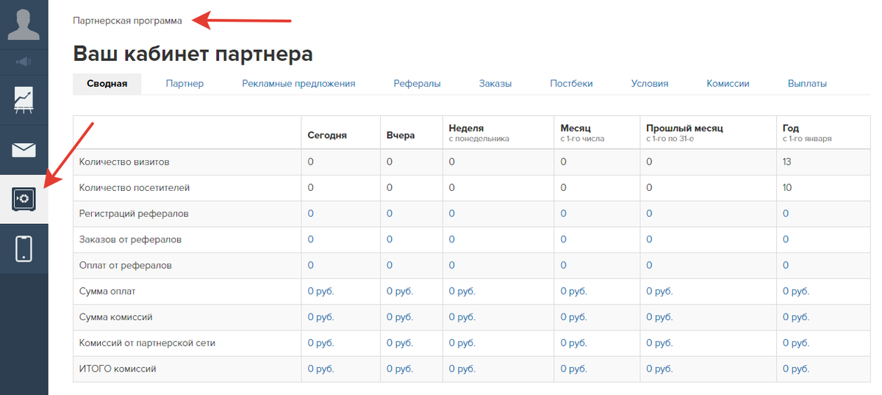The image size is (882, 395).
Task: Switch to the Сводная tab
Action: point(107,84)
